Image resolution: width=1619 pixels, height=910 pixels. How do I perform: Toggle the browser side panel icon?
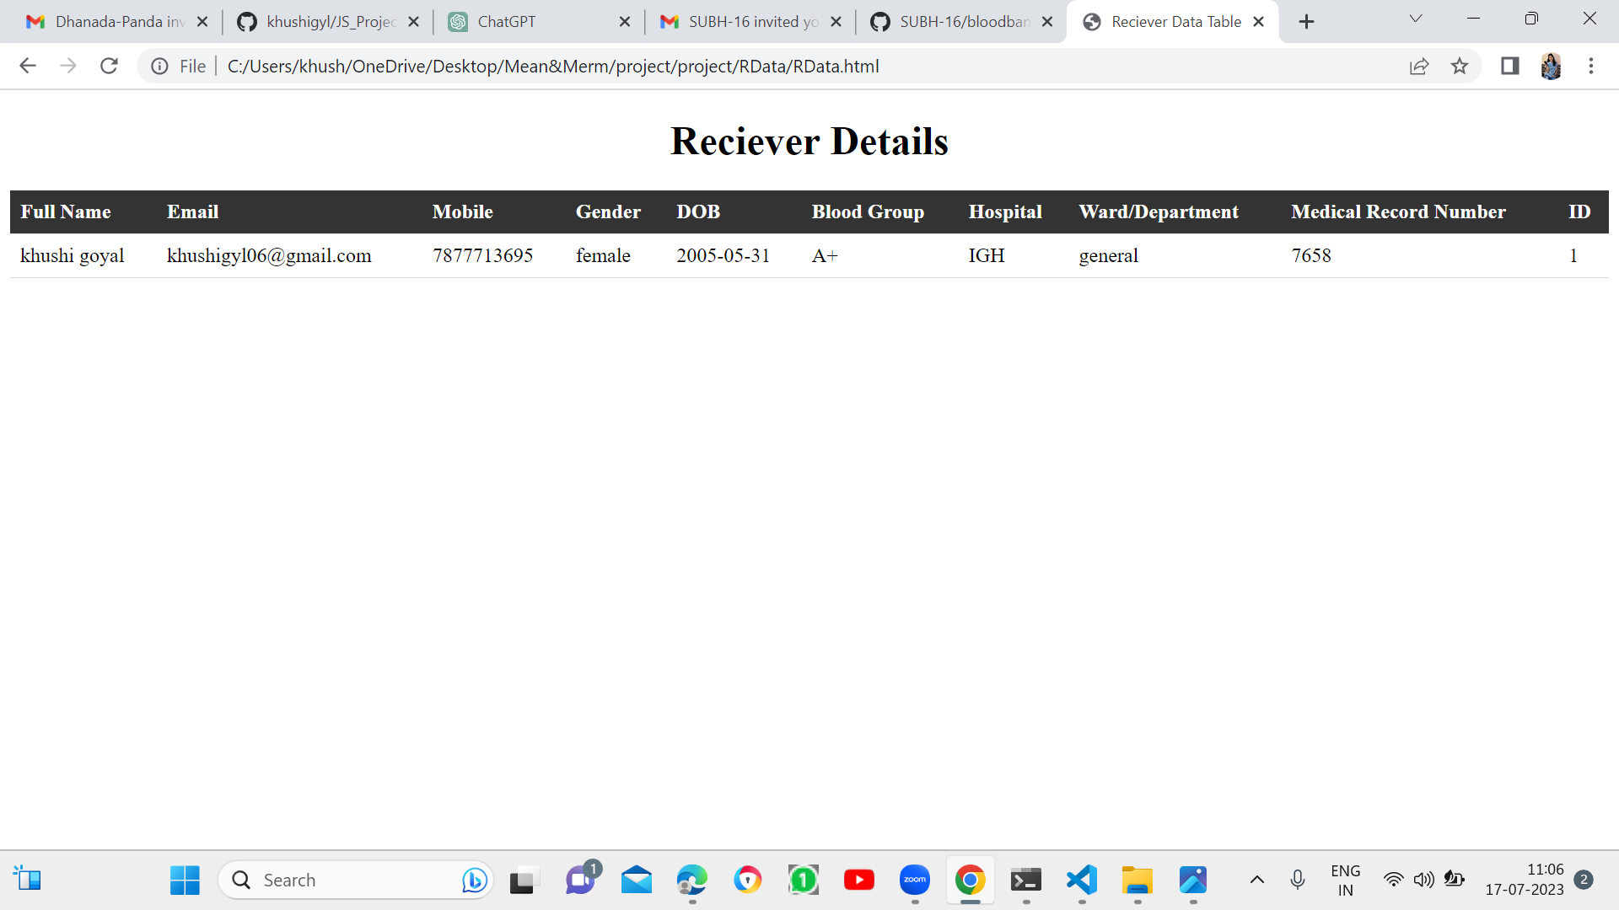coord(1509,66)
